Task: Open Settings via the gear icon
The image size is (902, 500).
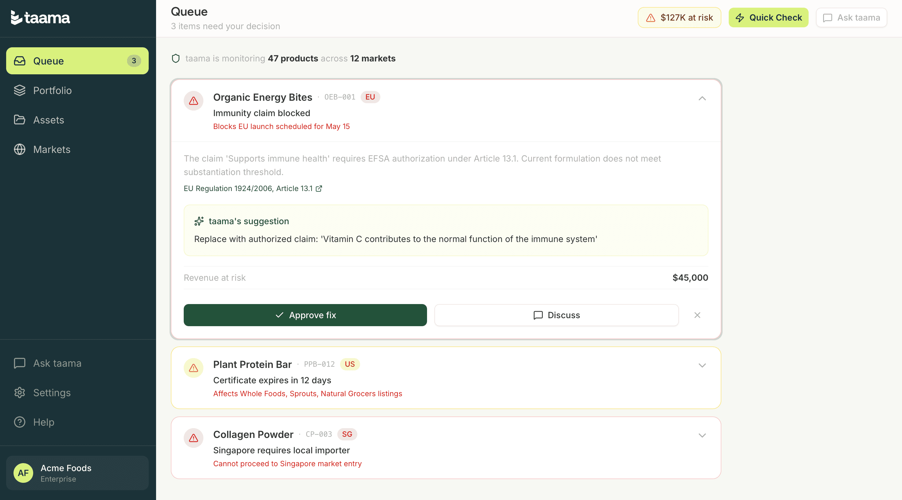Action: pyautogui.click(x=20, y=393)
